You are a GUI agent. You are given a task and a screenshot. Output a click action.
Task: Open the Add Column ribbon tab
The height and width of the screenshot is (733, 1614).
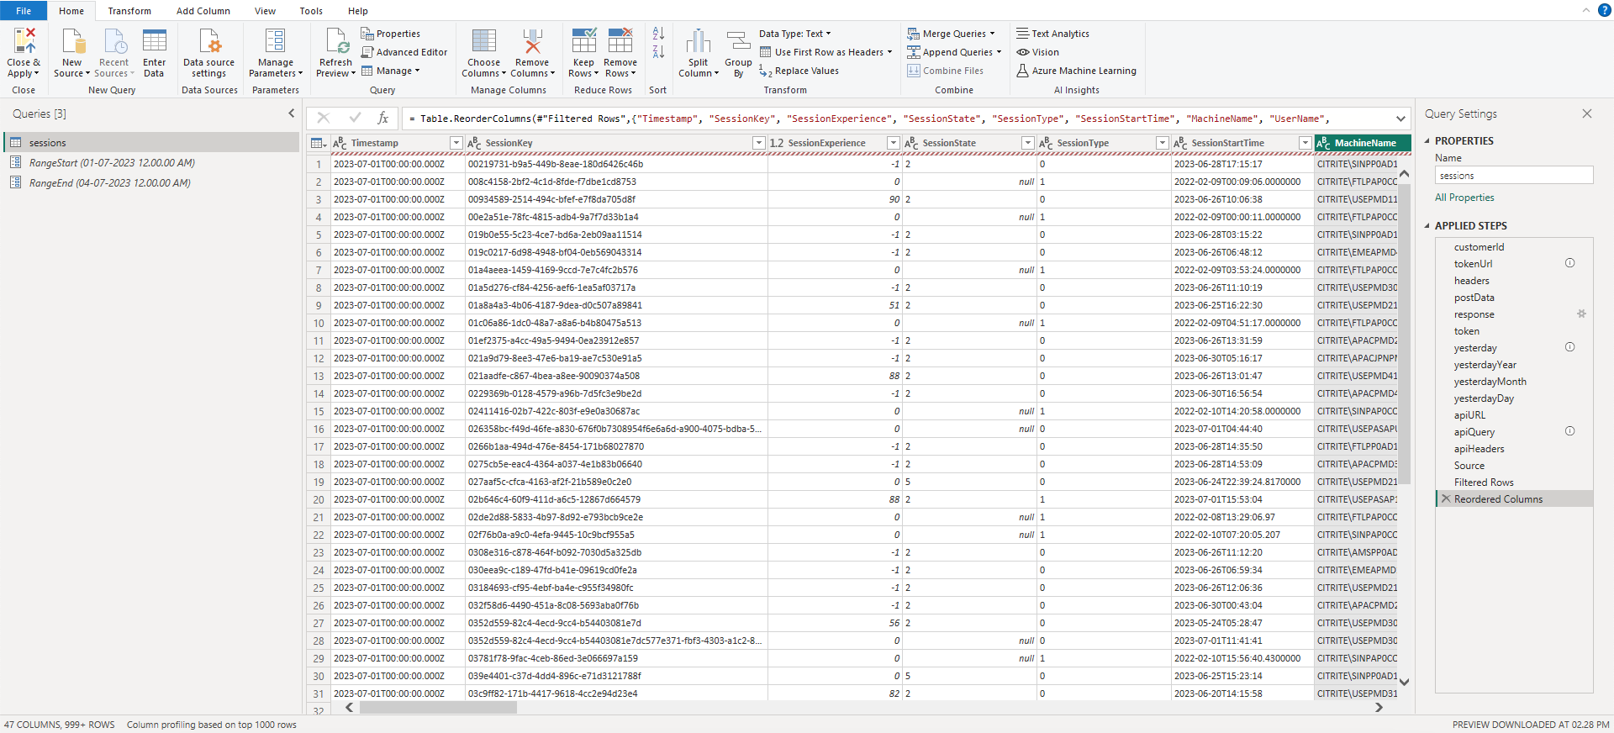(203, 11)
